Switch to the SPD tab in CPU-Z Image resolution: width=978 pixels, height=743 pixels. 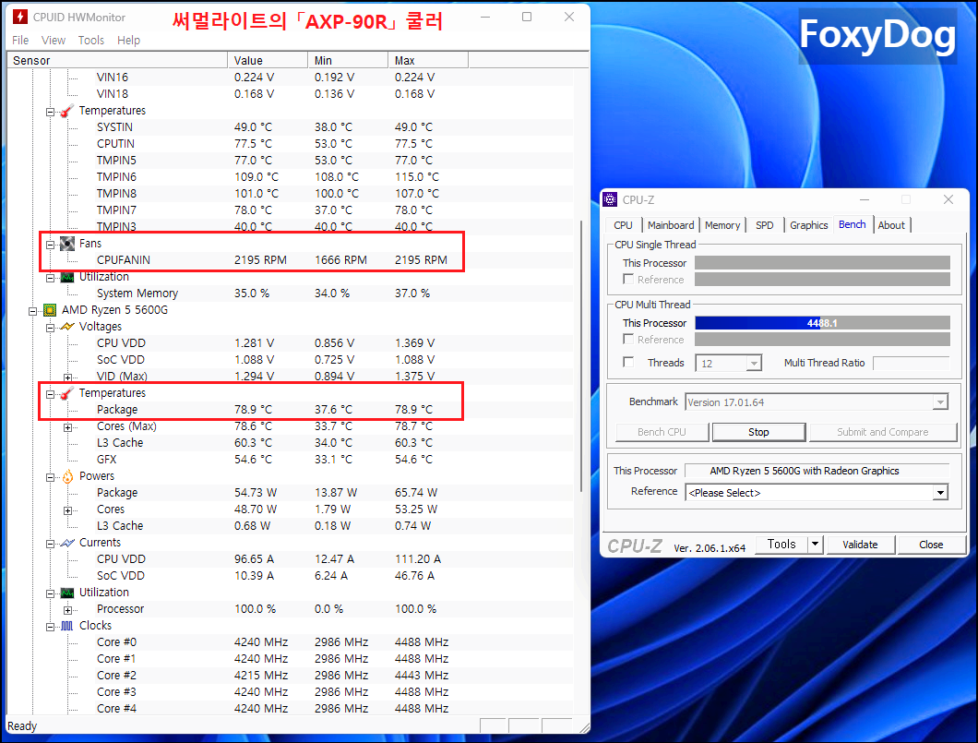pos(765,225)
